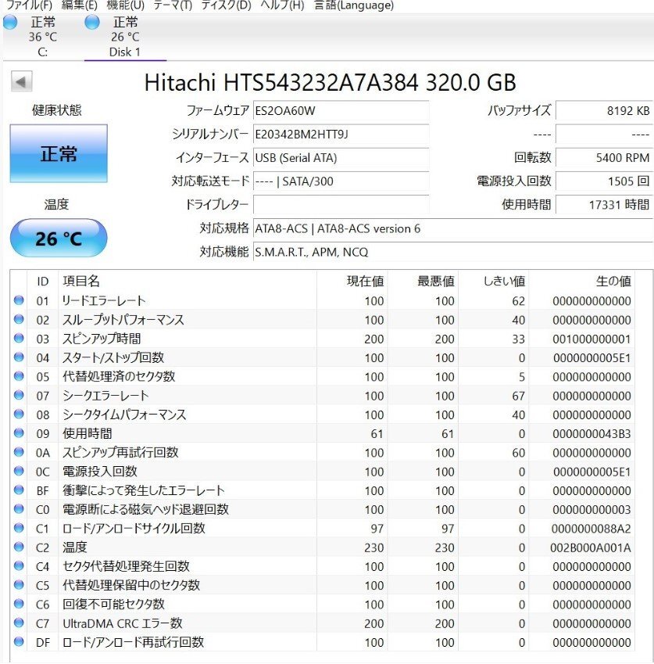Open the 機能(U) menu

pyautogui.click(x=125, y=5)
